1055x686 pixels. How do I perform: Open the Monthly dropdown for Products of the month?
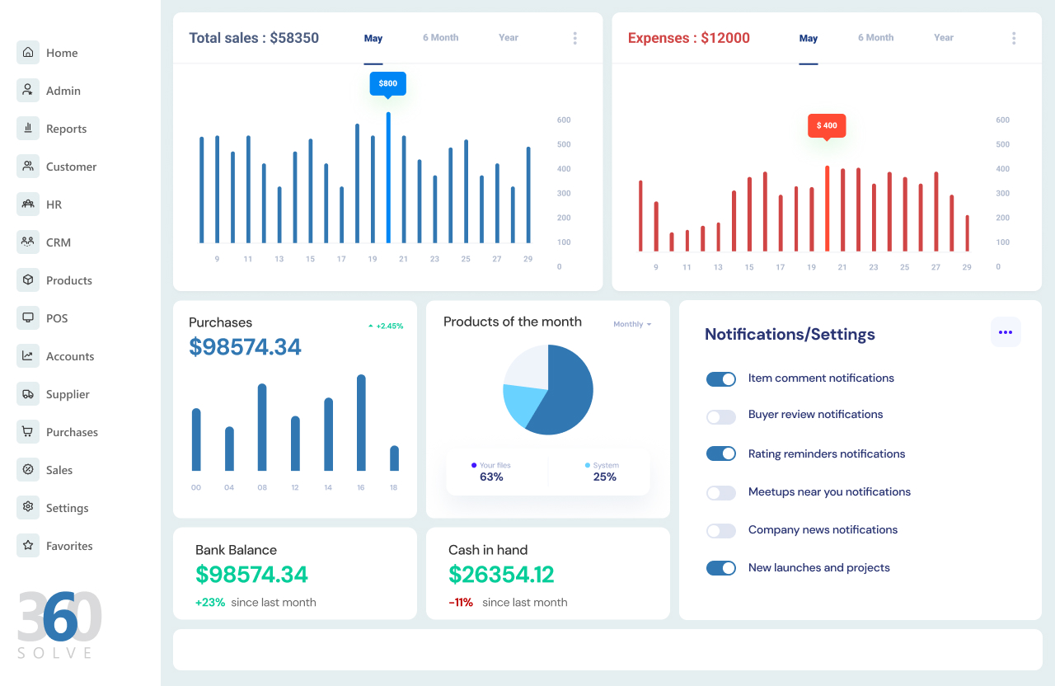click(632, 324)
